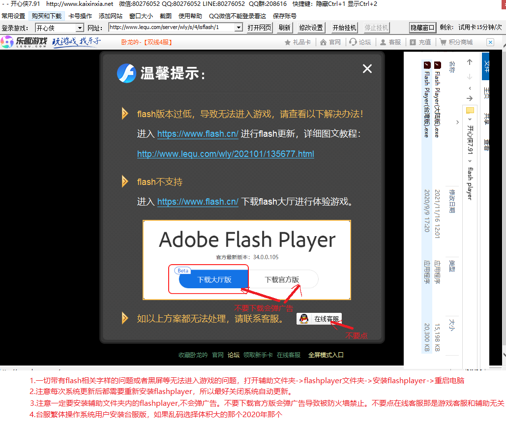Screen dimensions: 506x425
Task: Click the 客服 person icon in header
Action: 383,42
